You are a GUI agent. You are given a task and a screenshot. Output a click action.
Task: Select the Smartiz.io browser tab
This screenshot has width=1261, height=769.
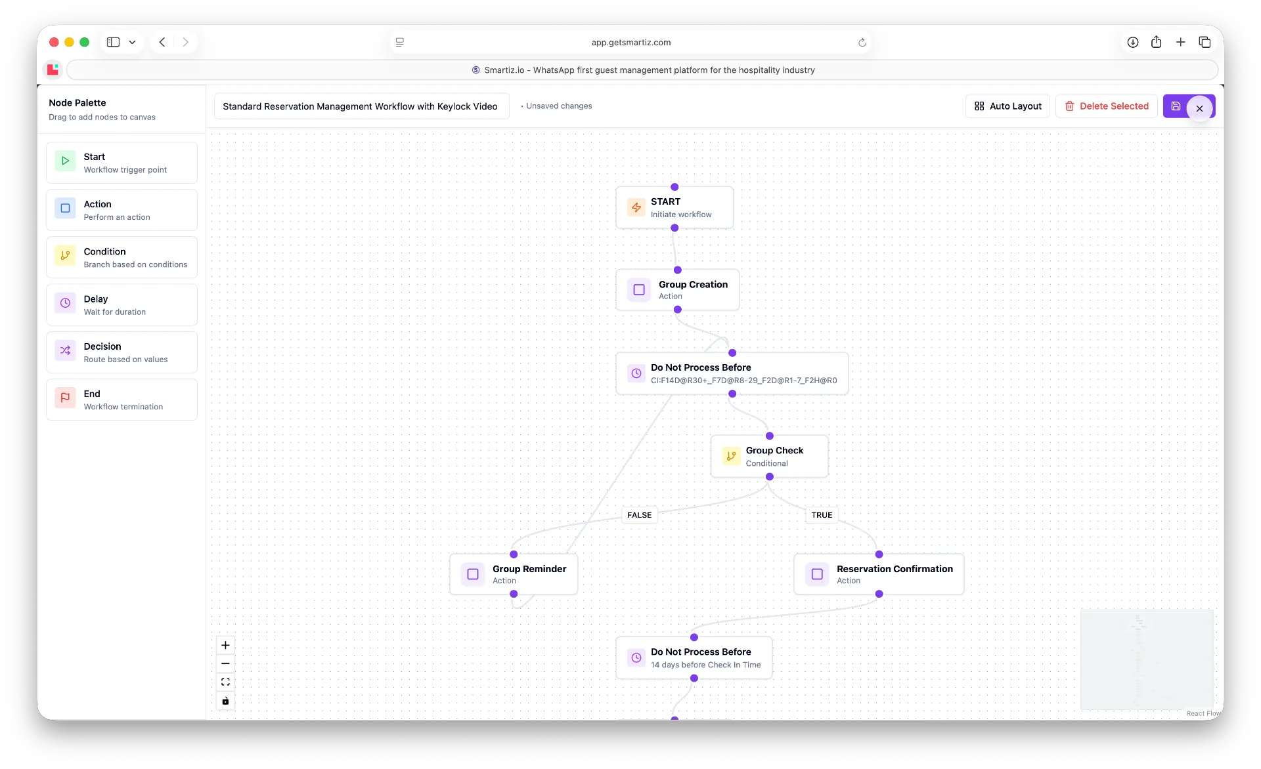click(x=642, y=70)
